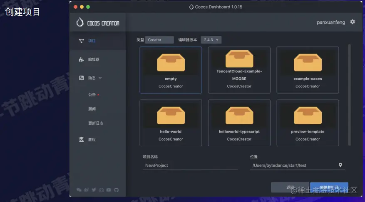Open the 类型 Creator type dropdown
Screen dimensions: 365x202
159,40
